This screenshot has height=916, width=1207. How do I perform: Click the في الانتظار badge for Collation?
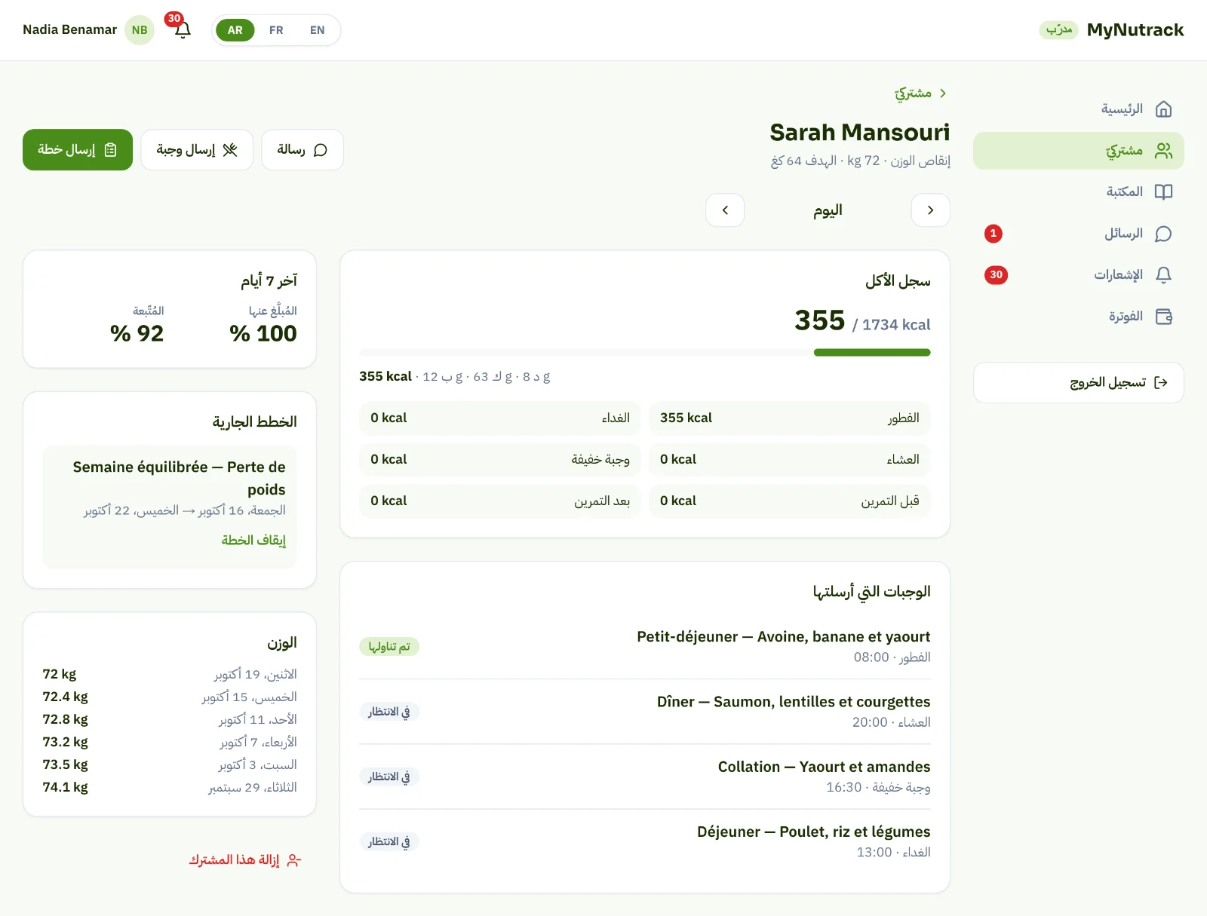(x=389, y=777)
